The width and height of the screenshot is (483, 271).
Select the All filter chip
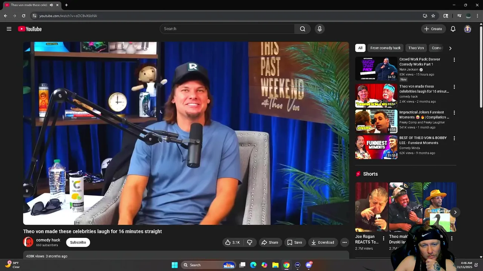pyautogui.click(x=360, y=48)
